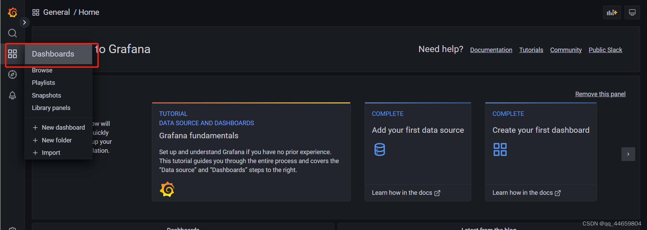This screenshot has height=230, width=647.
Task: Click Remove this panel link
Action: pos(600,94)
